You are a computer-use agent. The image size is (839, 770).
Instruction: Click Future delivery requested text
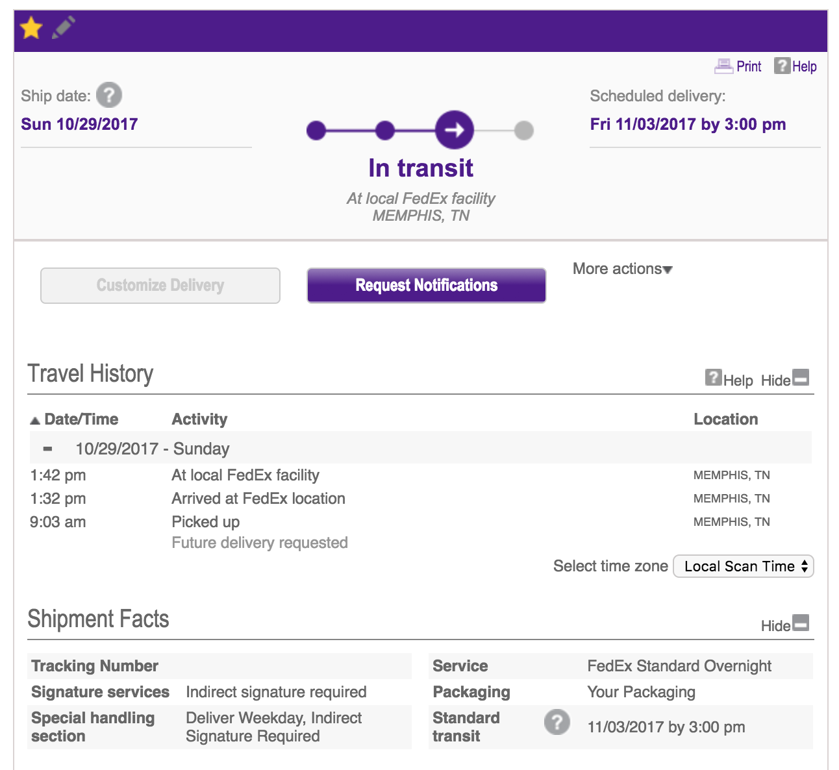pos(260,543)
